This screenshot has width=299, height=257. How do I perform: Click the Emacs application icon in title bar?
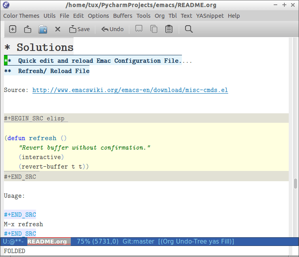tap(6, 5)
